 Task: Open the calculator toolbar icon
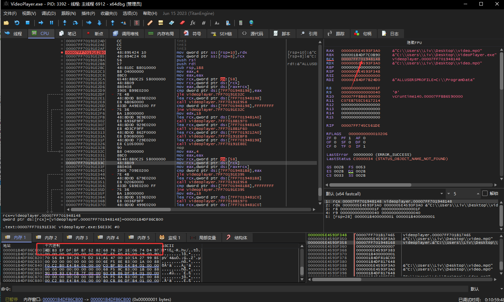point(240,23)
